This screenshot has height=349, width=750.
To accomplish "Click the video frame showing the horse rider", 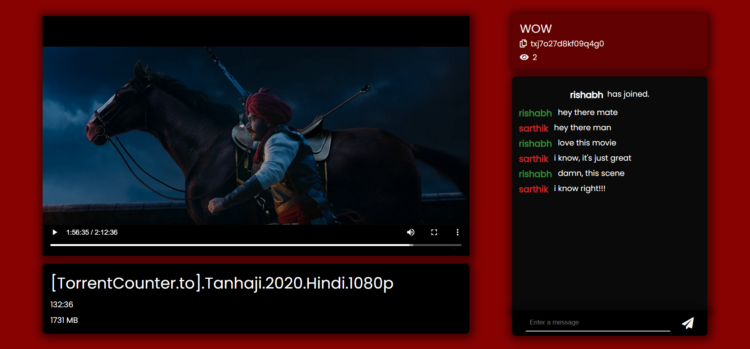I will tap(256, 135).
